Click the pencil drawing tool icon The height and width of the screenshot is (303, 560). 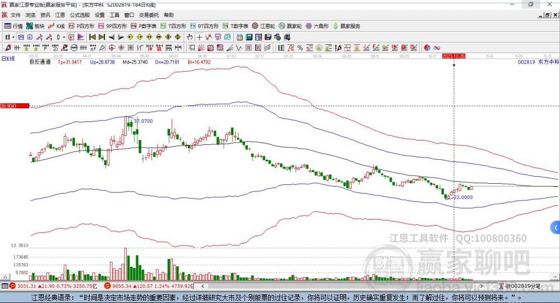click(8, 48)
